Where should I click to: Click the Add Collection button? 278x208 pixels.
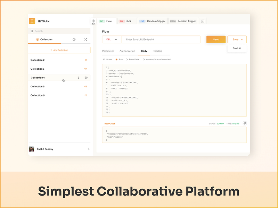tap(59, 50)
